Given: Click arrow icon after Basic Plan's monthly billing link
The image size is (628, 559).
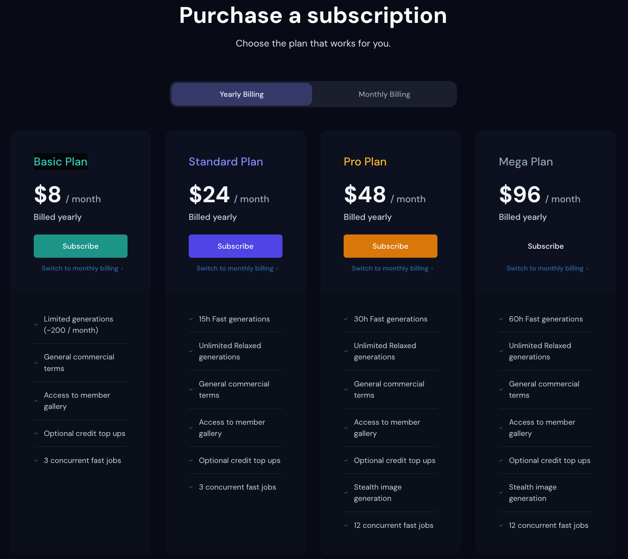Looking at the screenshot, I should 122,268.
